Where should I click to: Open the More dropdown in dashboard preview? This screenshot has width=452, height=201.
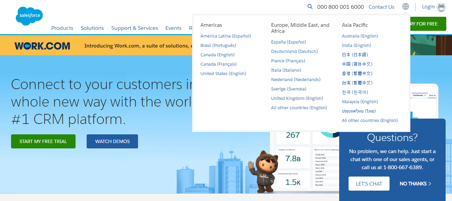(x=432, y=95)
